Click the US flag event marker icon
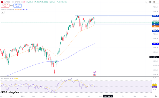 pyautogui.click(x=95, y=75)
